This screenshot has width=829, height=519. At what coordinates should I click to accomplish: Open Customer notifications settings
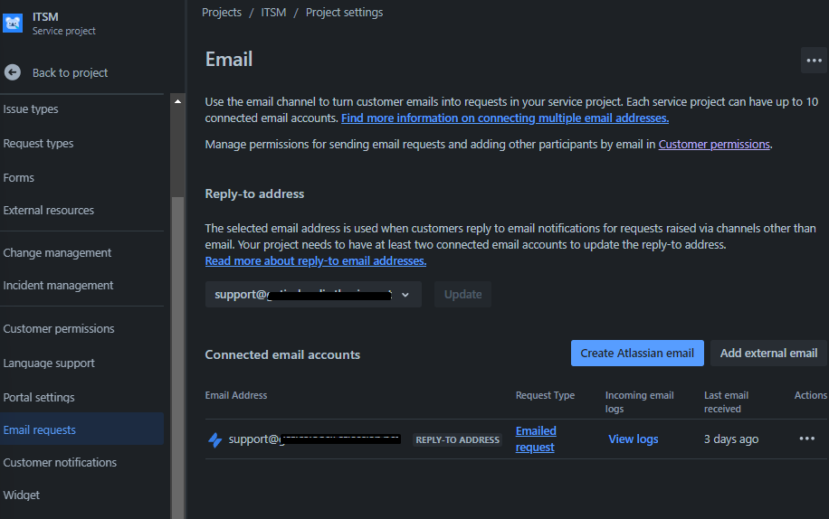point(60,463)
